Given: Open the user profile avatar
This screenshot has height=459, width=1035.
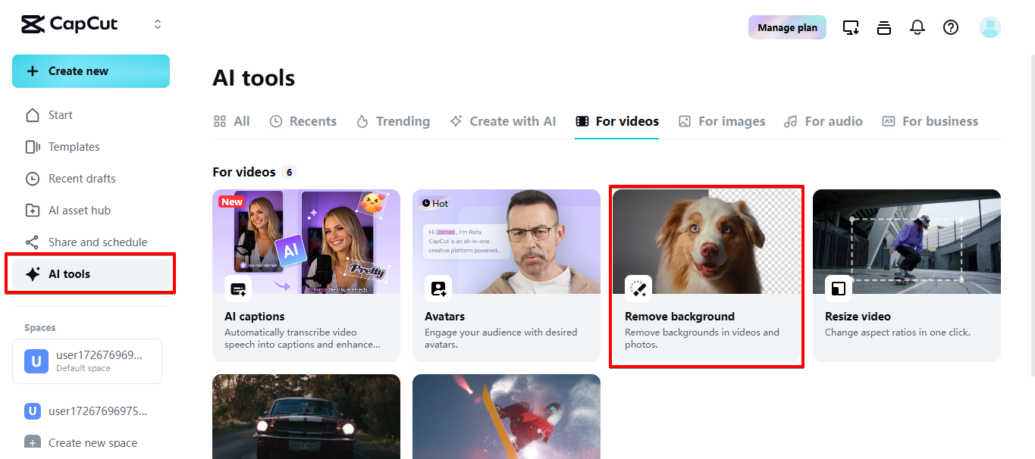Looking at the screenshot, I should point(990,28).
